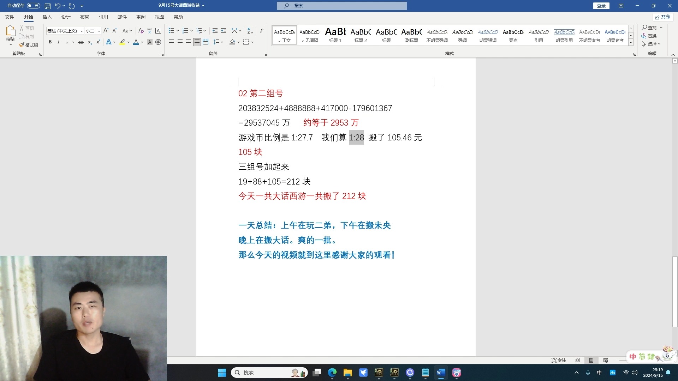The height and width of the screenshot is (381, 678).
Task: Open the File (文件) tab
Action: pyautogui.click(x=10, y=17)
